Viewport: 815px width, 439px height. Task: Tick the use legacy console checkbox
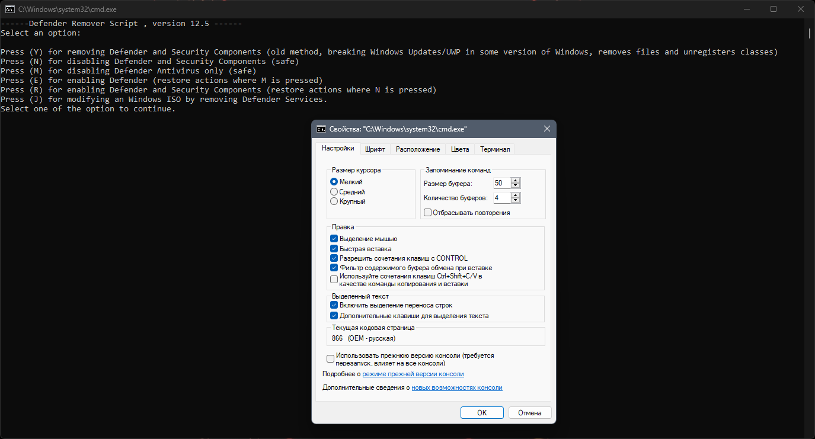331,359
